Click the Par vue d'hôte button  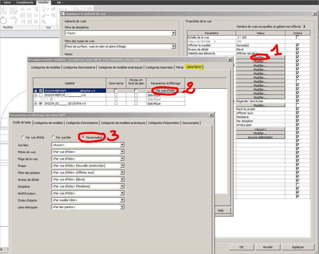165,90
